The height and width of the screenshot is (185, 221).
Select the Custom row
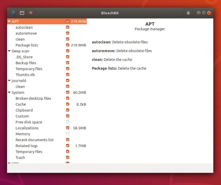tap(47, 116)
